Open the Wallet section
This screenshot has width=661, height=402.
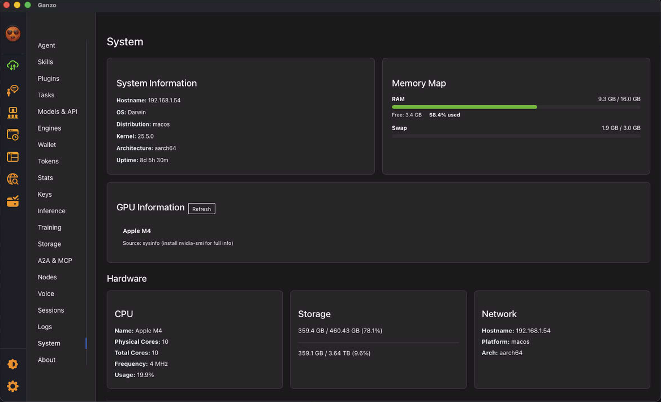tap(47, 145)
